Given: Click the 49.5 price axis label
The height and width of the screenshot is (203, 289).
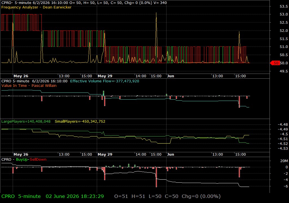Looking at the screenshot, I should click(x=284, y=71).
